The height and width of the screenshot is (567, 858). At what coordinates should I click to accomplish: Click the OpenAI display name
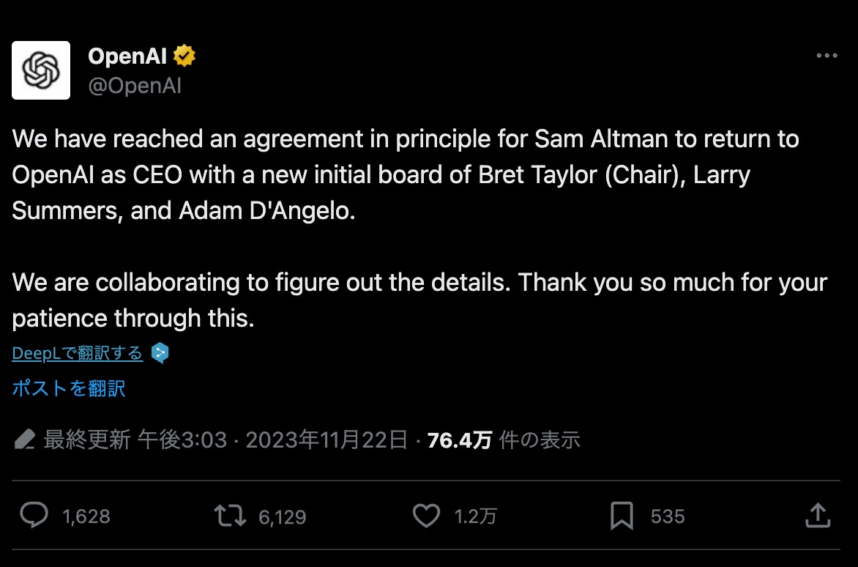pyautogui.click(x=127, y=54)
